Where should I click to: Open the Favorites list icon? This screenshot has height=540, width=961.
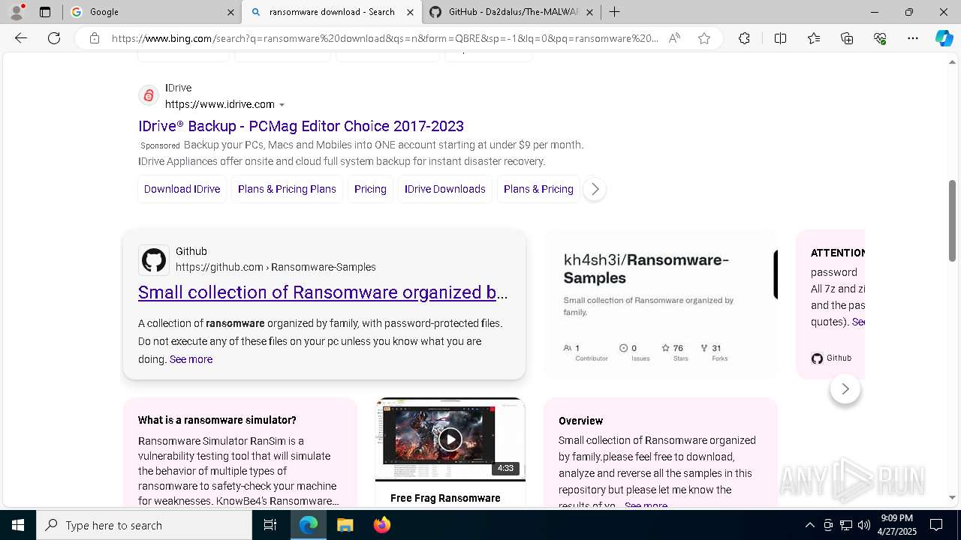click(814, 38)
